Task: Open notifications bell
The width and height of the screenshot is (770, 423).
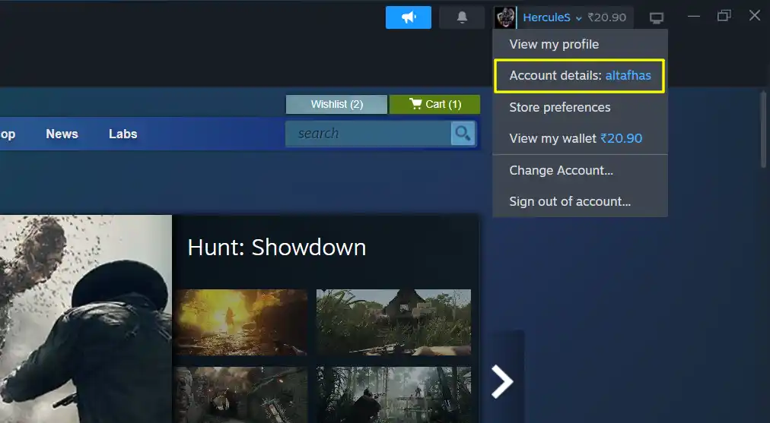Action: click(x=462, y=17)
